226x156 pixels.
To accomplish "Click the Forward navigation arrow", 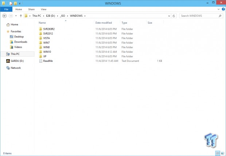I will [x=11, y=16].
